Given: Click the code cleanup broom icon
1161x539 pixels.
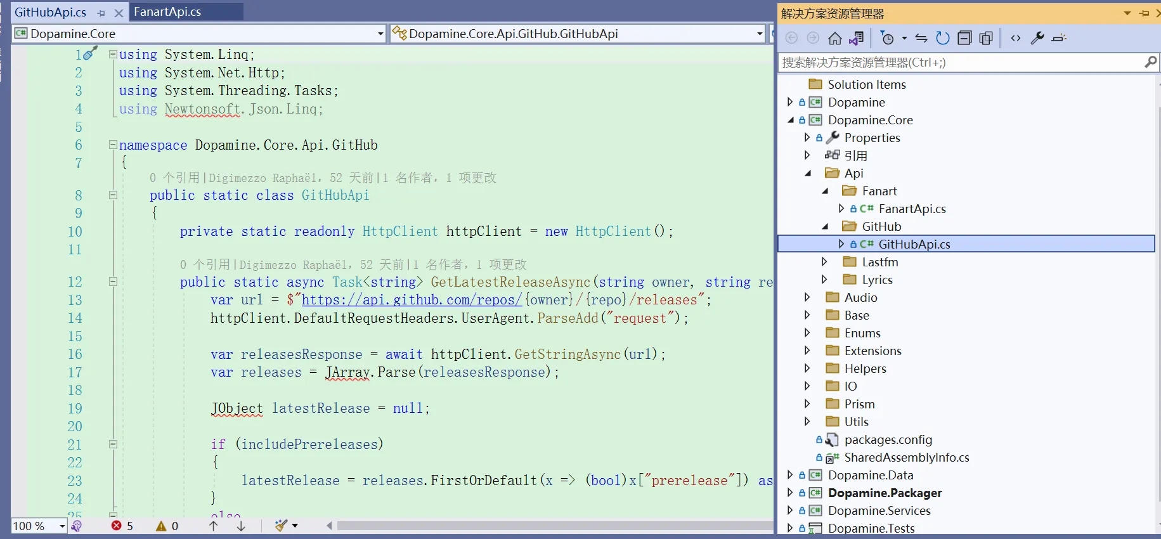Looking at the screenshot, I should pyautogui.click(x=281, y=526).
